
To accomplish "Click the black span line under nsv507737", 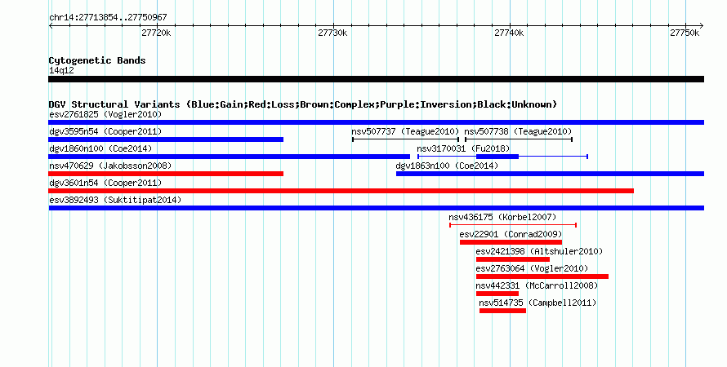I will (x=405, y=139).
